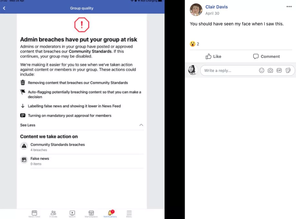
Task: Open Clair Davis profile picture
Action: (x=196, y=10)
